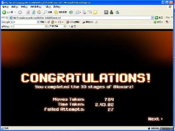Image resolution: width=175 pixels, height=131 pixels.
Task: Click the 'Moves Taken:' label
Action: coord(69,99)
